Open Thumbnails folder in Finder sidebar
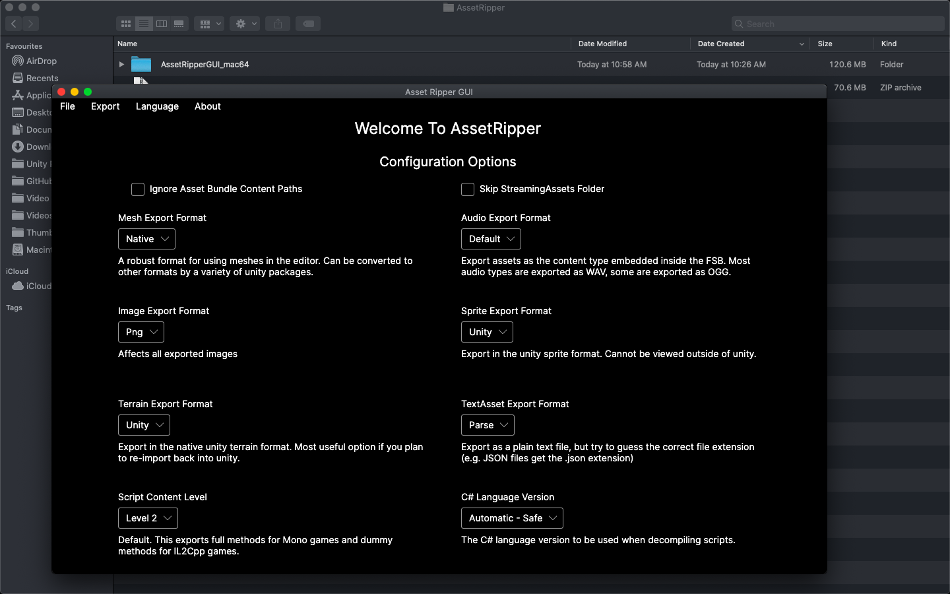 (31, 232)
